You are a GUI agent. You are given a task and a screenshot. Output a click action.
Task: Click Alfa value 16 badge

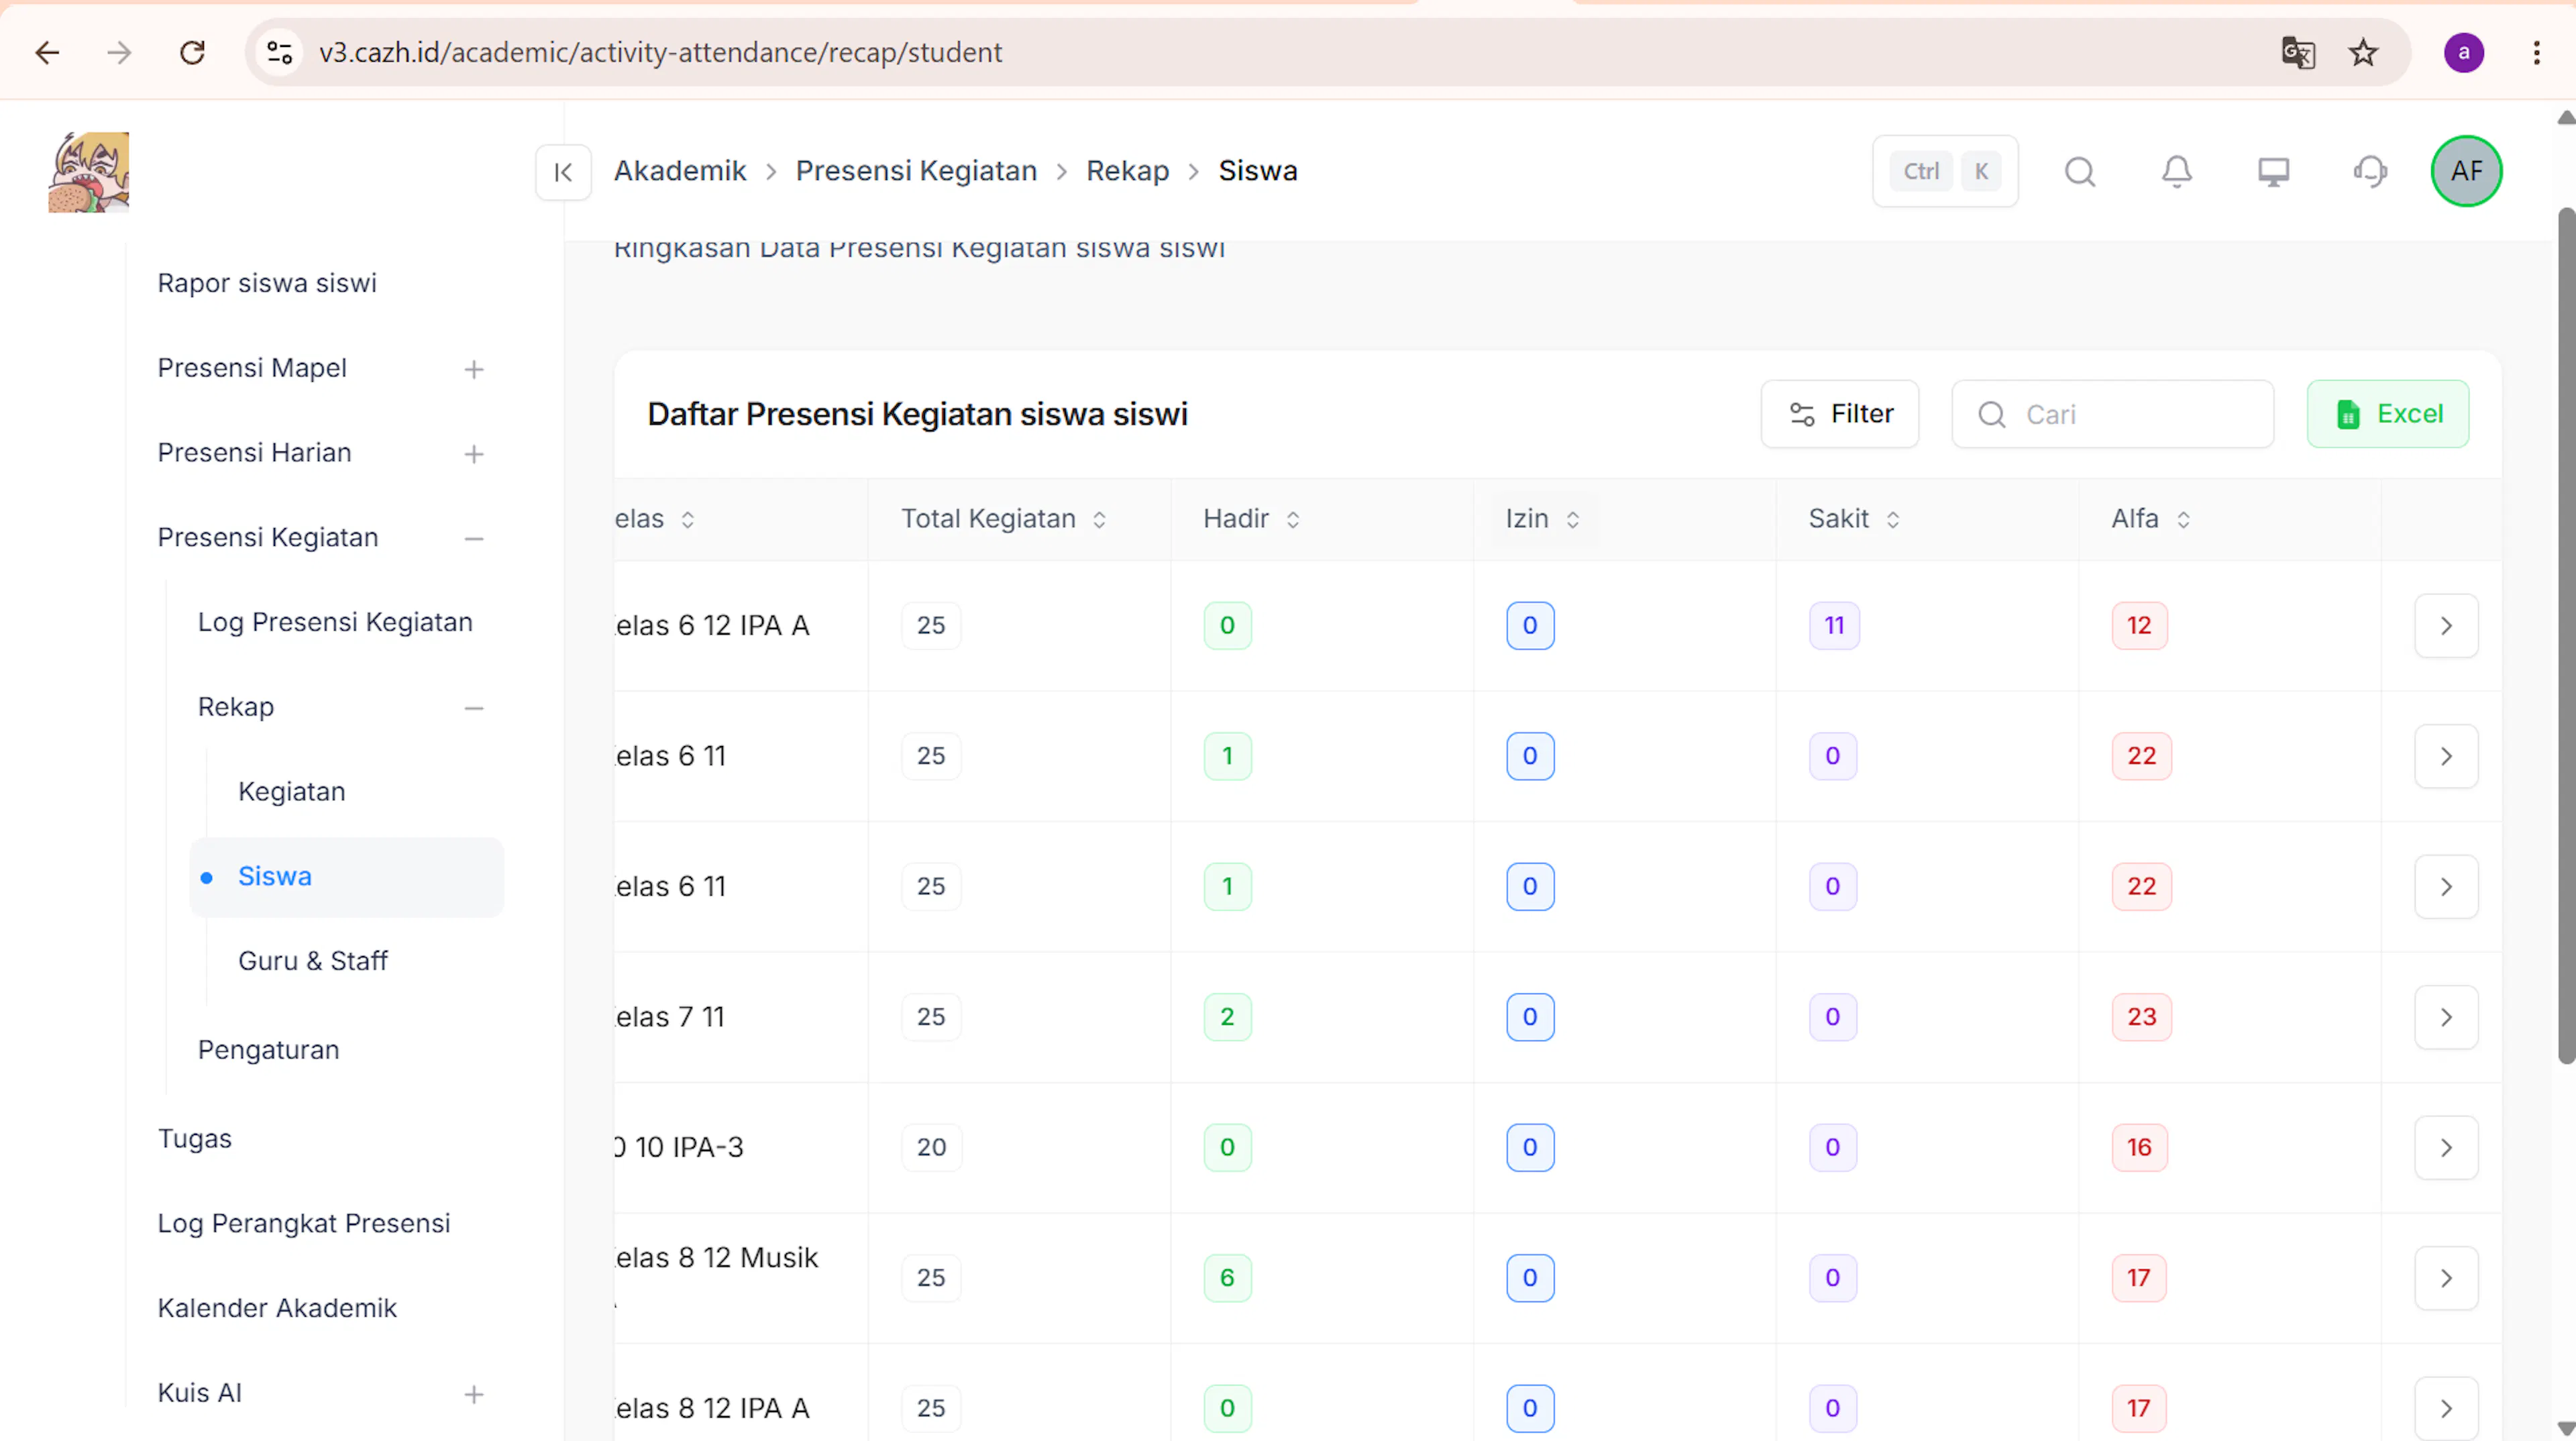[2139, 1147]
